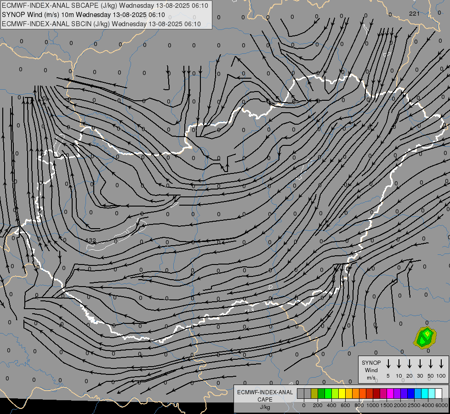Select the amber CAPE legend swatch

point(349,393)
